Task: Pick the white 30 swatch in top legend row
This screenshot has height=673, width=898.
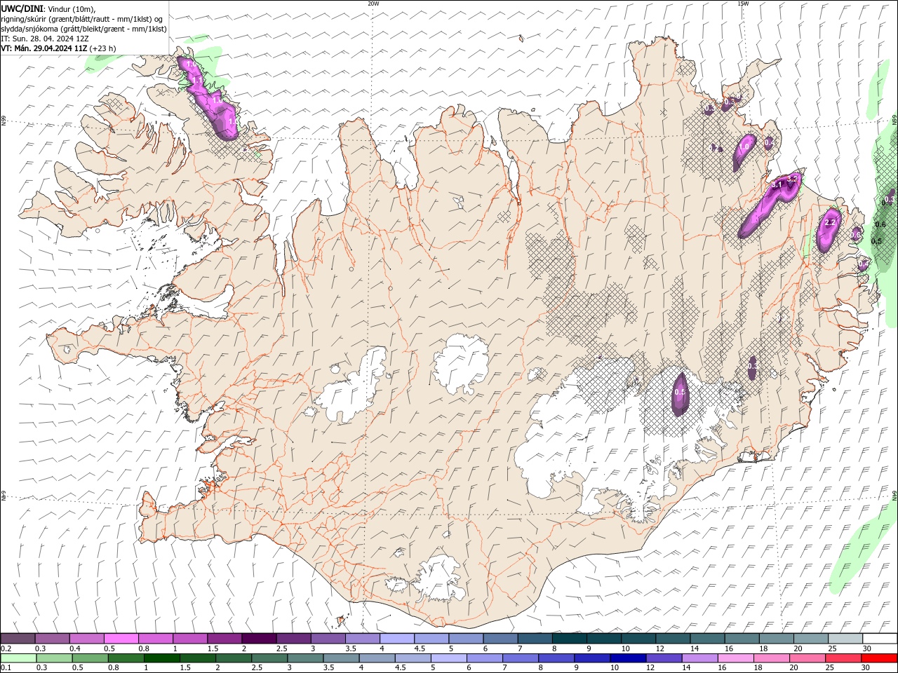Action: click(x=880, y=638)
